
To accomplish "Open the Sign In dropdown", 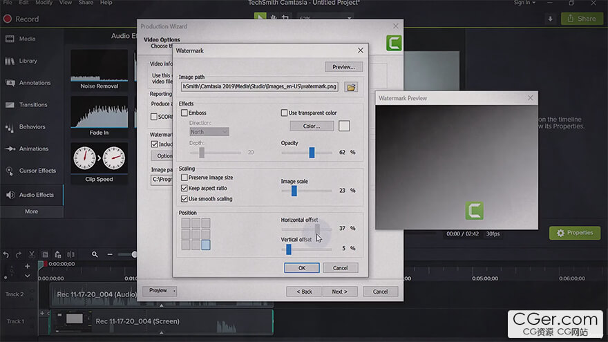I will click(x=524, y=3).
